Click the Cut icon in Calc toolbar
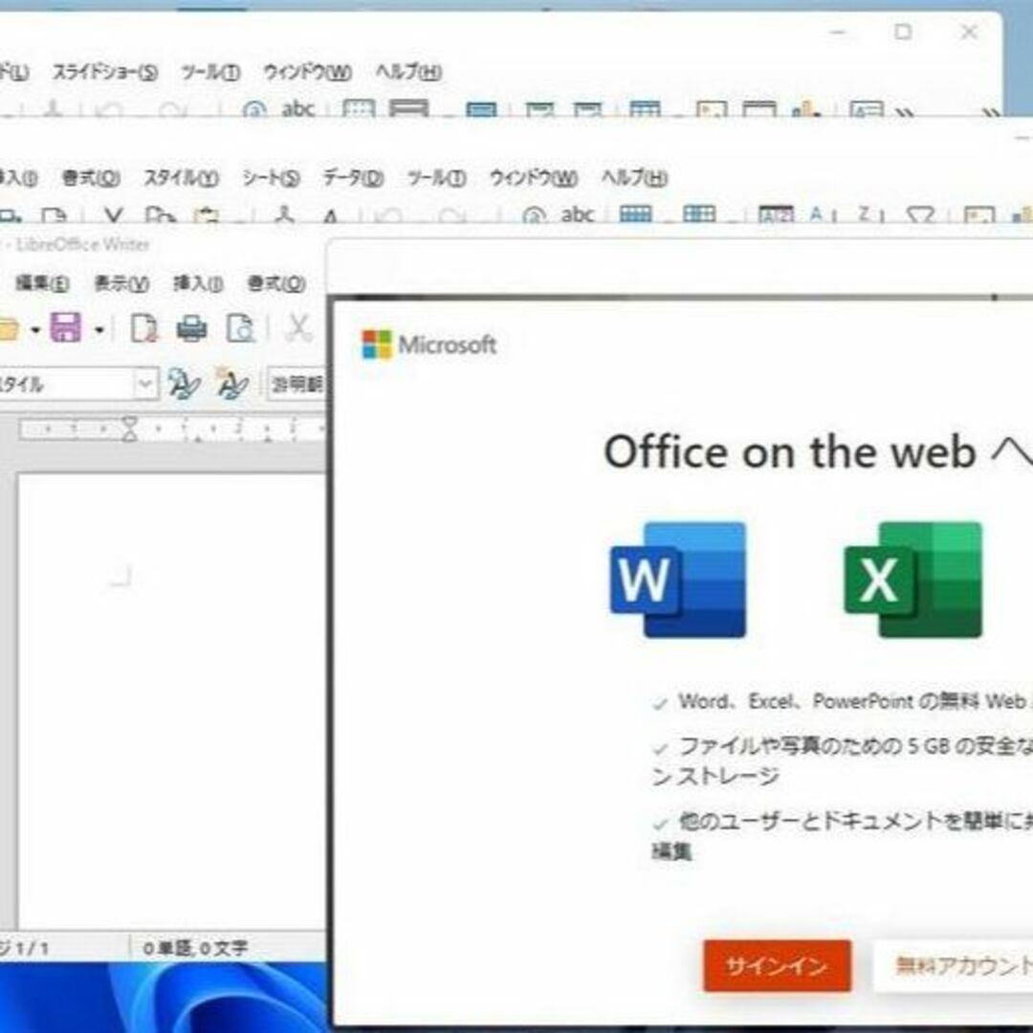This screenshot has width=1033, height=1033. tap(113, 215)
